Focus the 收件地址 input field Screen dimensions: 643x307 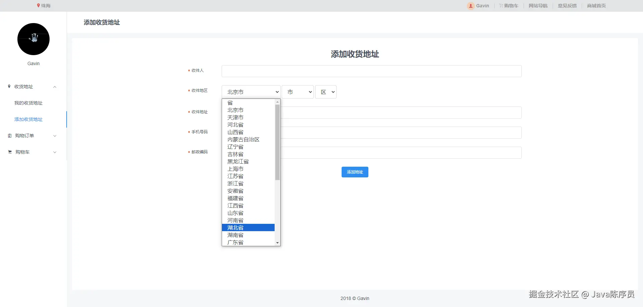[401, 113]
